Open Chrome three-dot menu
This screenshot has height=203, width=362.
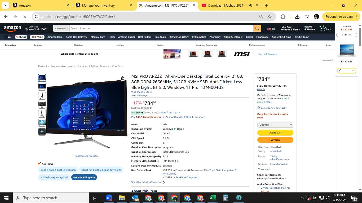pyautogui.click(x=356, y=17)
